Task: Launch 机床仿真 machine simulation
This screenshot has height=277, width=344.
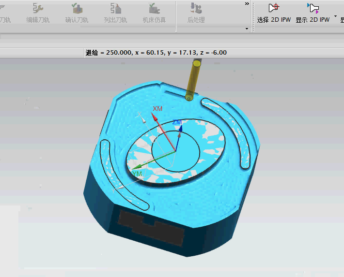Action: [154, 13]
